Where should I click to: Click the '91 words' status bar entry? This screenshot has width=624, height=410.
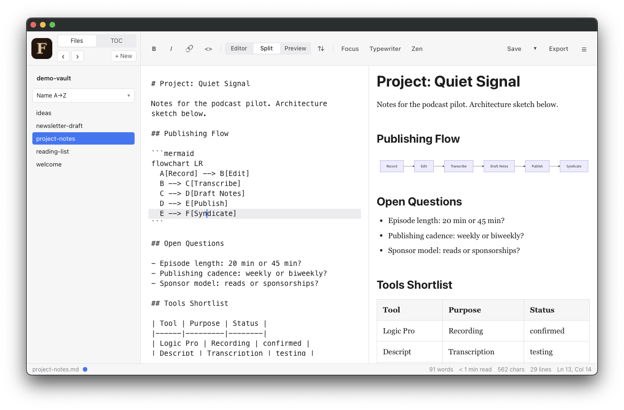click(x=441, y=370)
